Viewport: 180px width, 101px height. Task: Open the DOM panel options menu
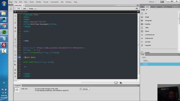[179, 55]
